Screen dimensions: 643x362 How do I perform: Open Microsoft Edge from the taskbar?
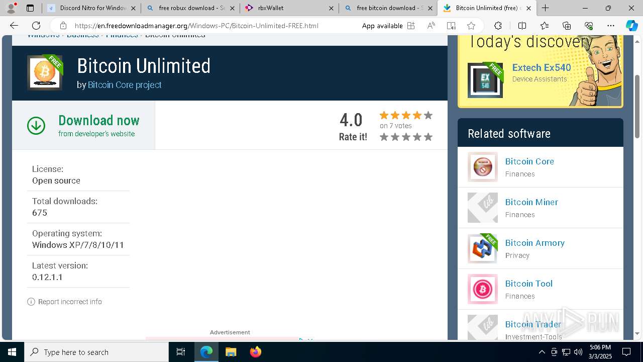[206, 352]
